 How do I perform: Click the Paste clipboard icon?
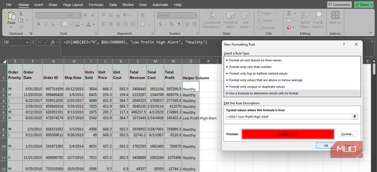click(11, 16)
